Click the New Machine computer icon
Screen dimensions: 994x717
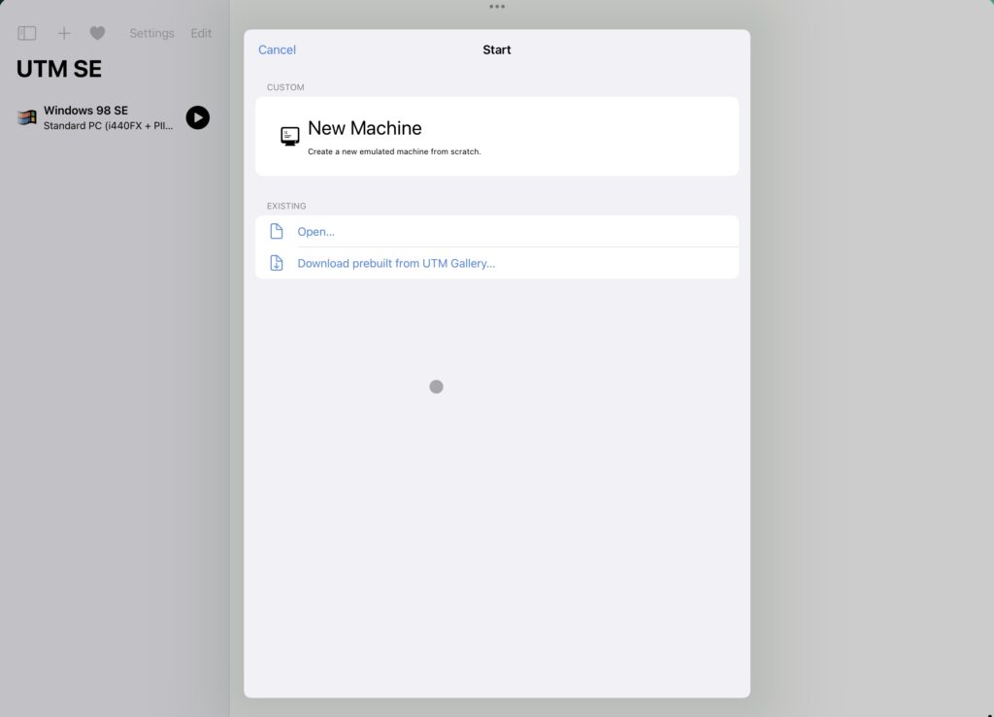tap(289, 136)
